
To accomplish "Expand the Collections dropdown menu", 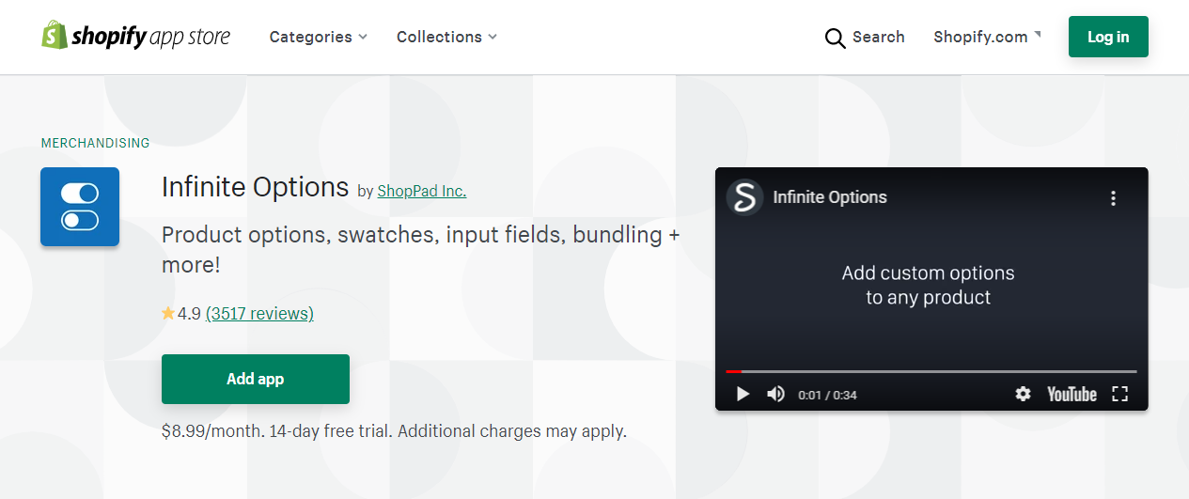I will 446,37.
